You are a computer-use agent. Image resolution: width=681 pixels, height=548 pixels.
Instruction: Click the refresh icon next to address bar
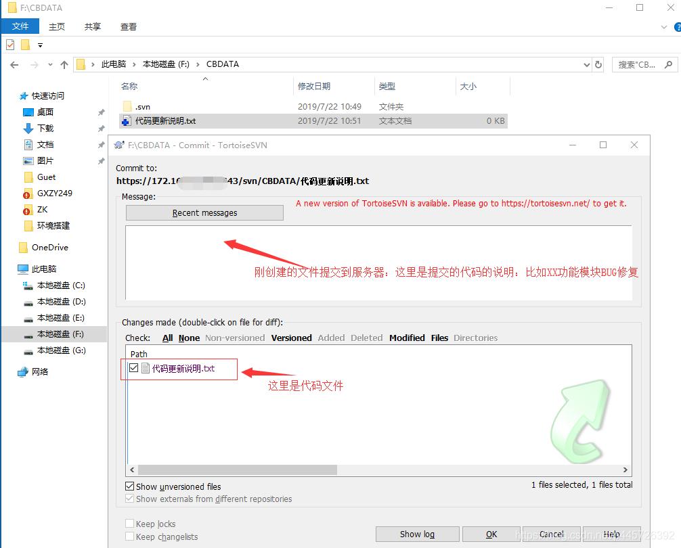pyautogui.click(x=598, y=64)
